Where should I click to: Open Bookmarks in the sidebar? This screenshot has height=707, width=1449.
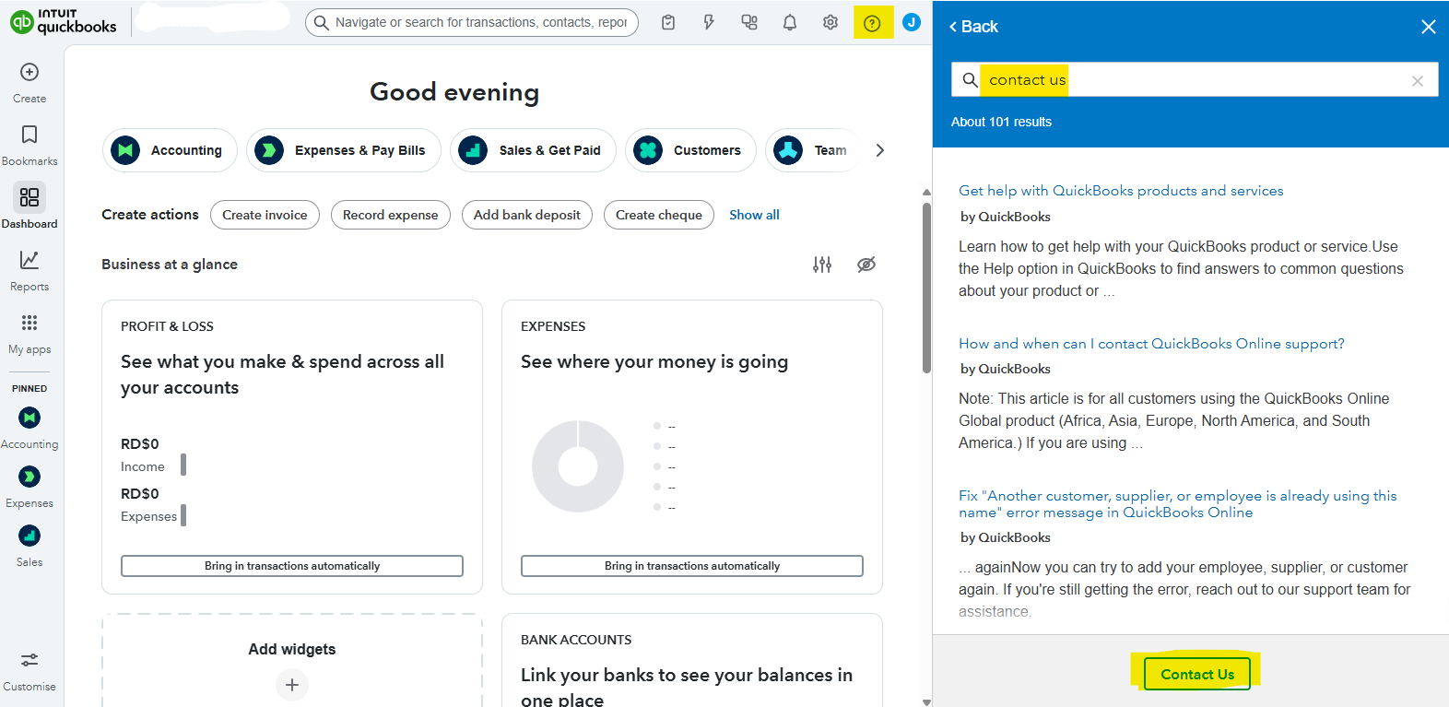(29, 146)
